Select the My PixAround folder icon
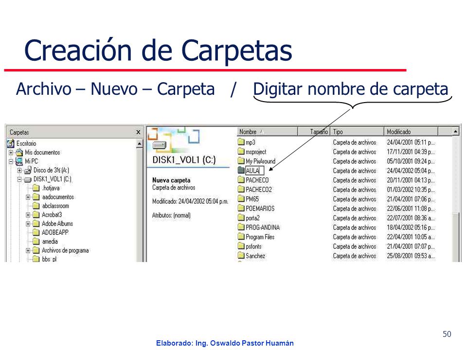 241,161
